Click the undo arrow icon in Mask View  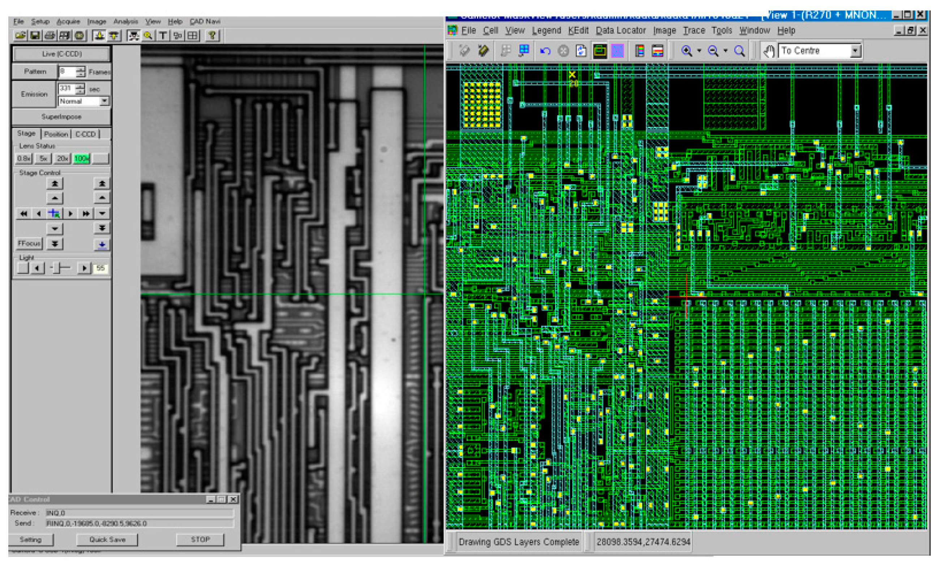click(545, 51)
